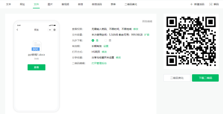Select 是 to allow downloading
223x114 pixels.
93,40
